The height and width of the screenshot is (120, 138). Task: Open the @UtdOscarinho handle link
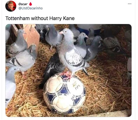[31, 8]
